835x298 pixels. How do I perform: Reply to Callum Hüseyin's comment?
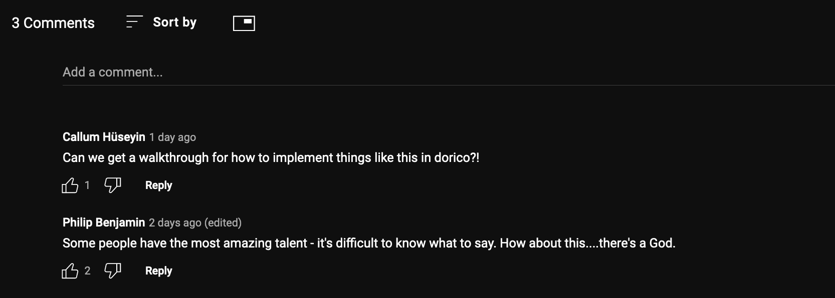[x=158, y=185]
